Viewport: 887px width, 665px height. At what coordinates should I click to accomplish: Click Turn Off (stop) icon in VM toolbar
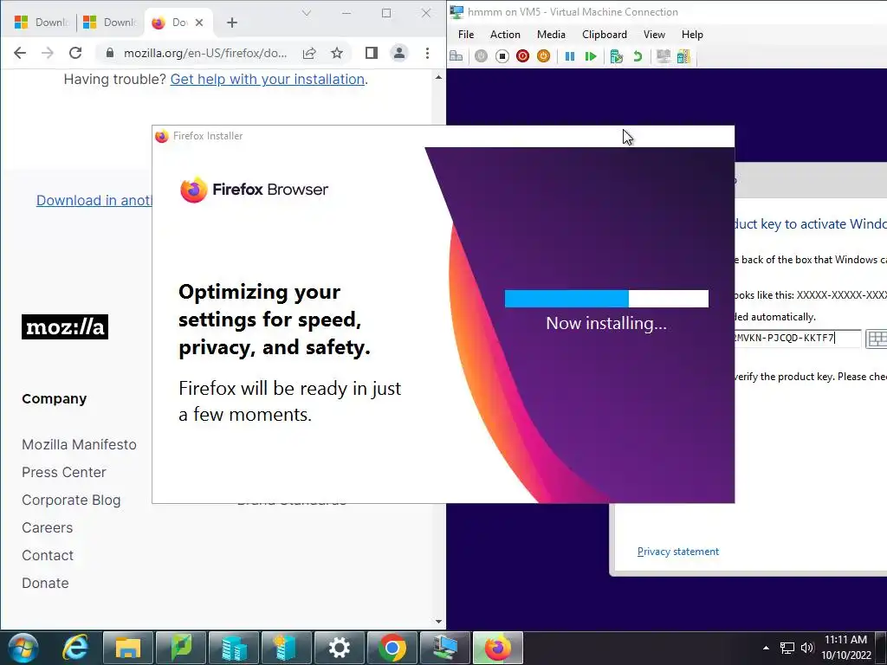tap(502, 56)
